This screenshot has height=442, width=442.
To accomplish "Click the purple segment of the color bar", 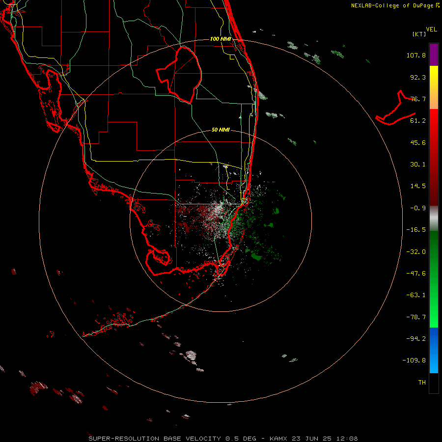I will 434,55.
